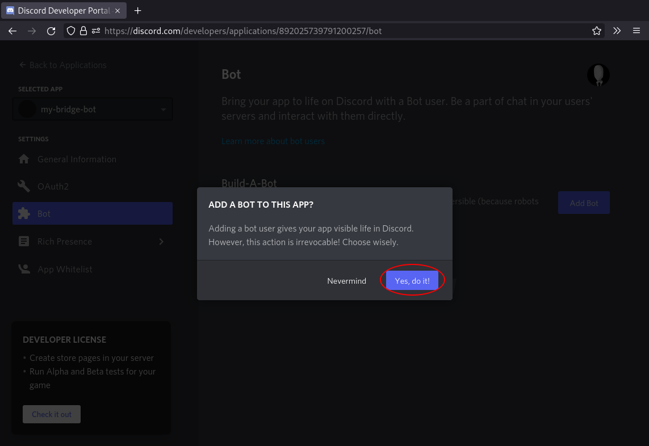Click the 'Build-A-Bot' heading

(249, 183)
